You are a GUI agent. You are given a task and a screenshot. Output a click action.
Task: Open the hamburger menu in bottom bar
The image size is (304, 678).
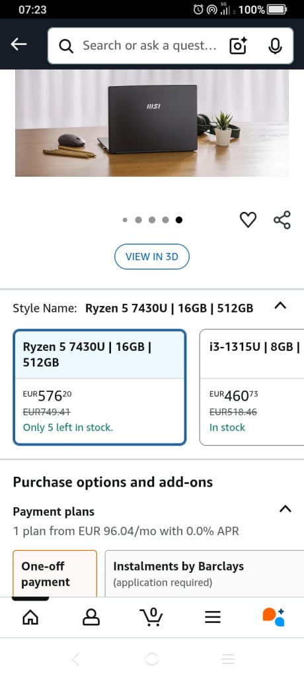point(213,617)
